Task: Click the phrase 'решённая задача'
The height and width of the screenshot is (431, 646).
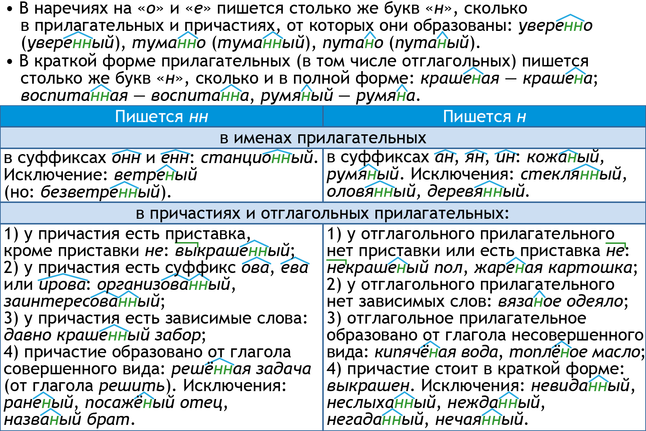Action: (241, 369)
